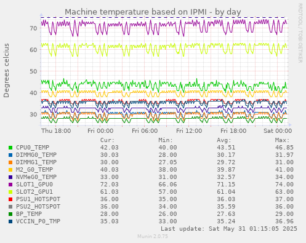Click the DIMMG0_TEMP blue legend swatch

click(x=10, y=155)
